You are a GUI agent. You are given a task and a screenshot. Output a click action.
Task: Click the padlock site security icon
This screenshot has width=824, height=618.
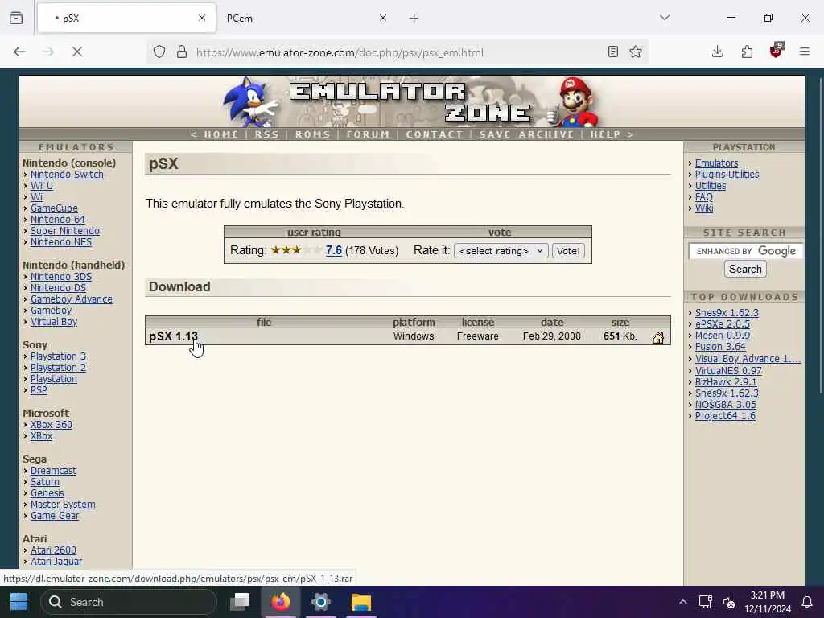(182, 51)
